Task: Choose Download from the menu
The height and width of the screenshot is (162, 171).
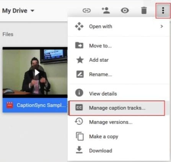Action: [119, 151]
